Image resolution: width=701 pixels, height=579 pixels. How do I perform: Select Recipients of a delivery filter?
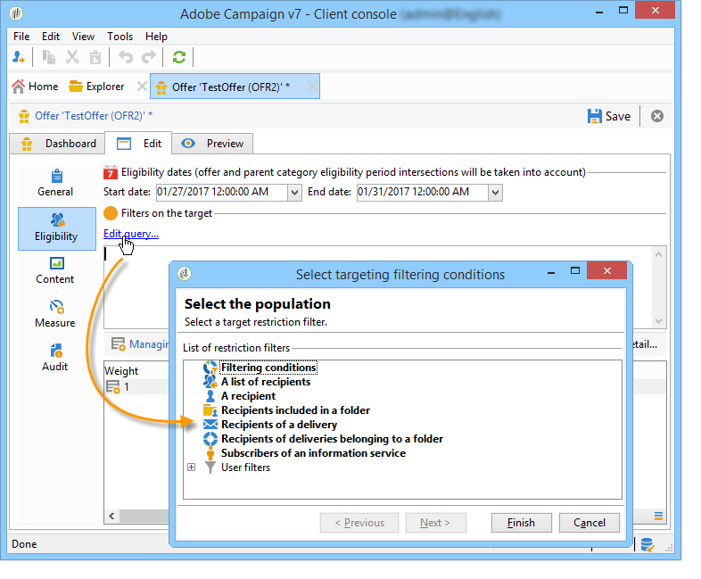(279, 425)
